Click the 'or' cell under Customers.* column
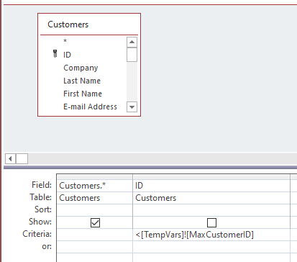This screenshot has height=262, width=297. 95,247
